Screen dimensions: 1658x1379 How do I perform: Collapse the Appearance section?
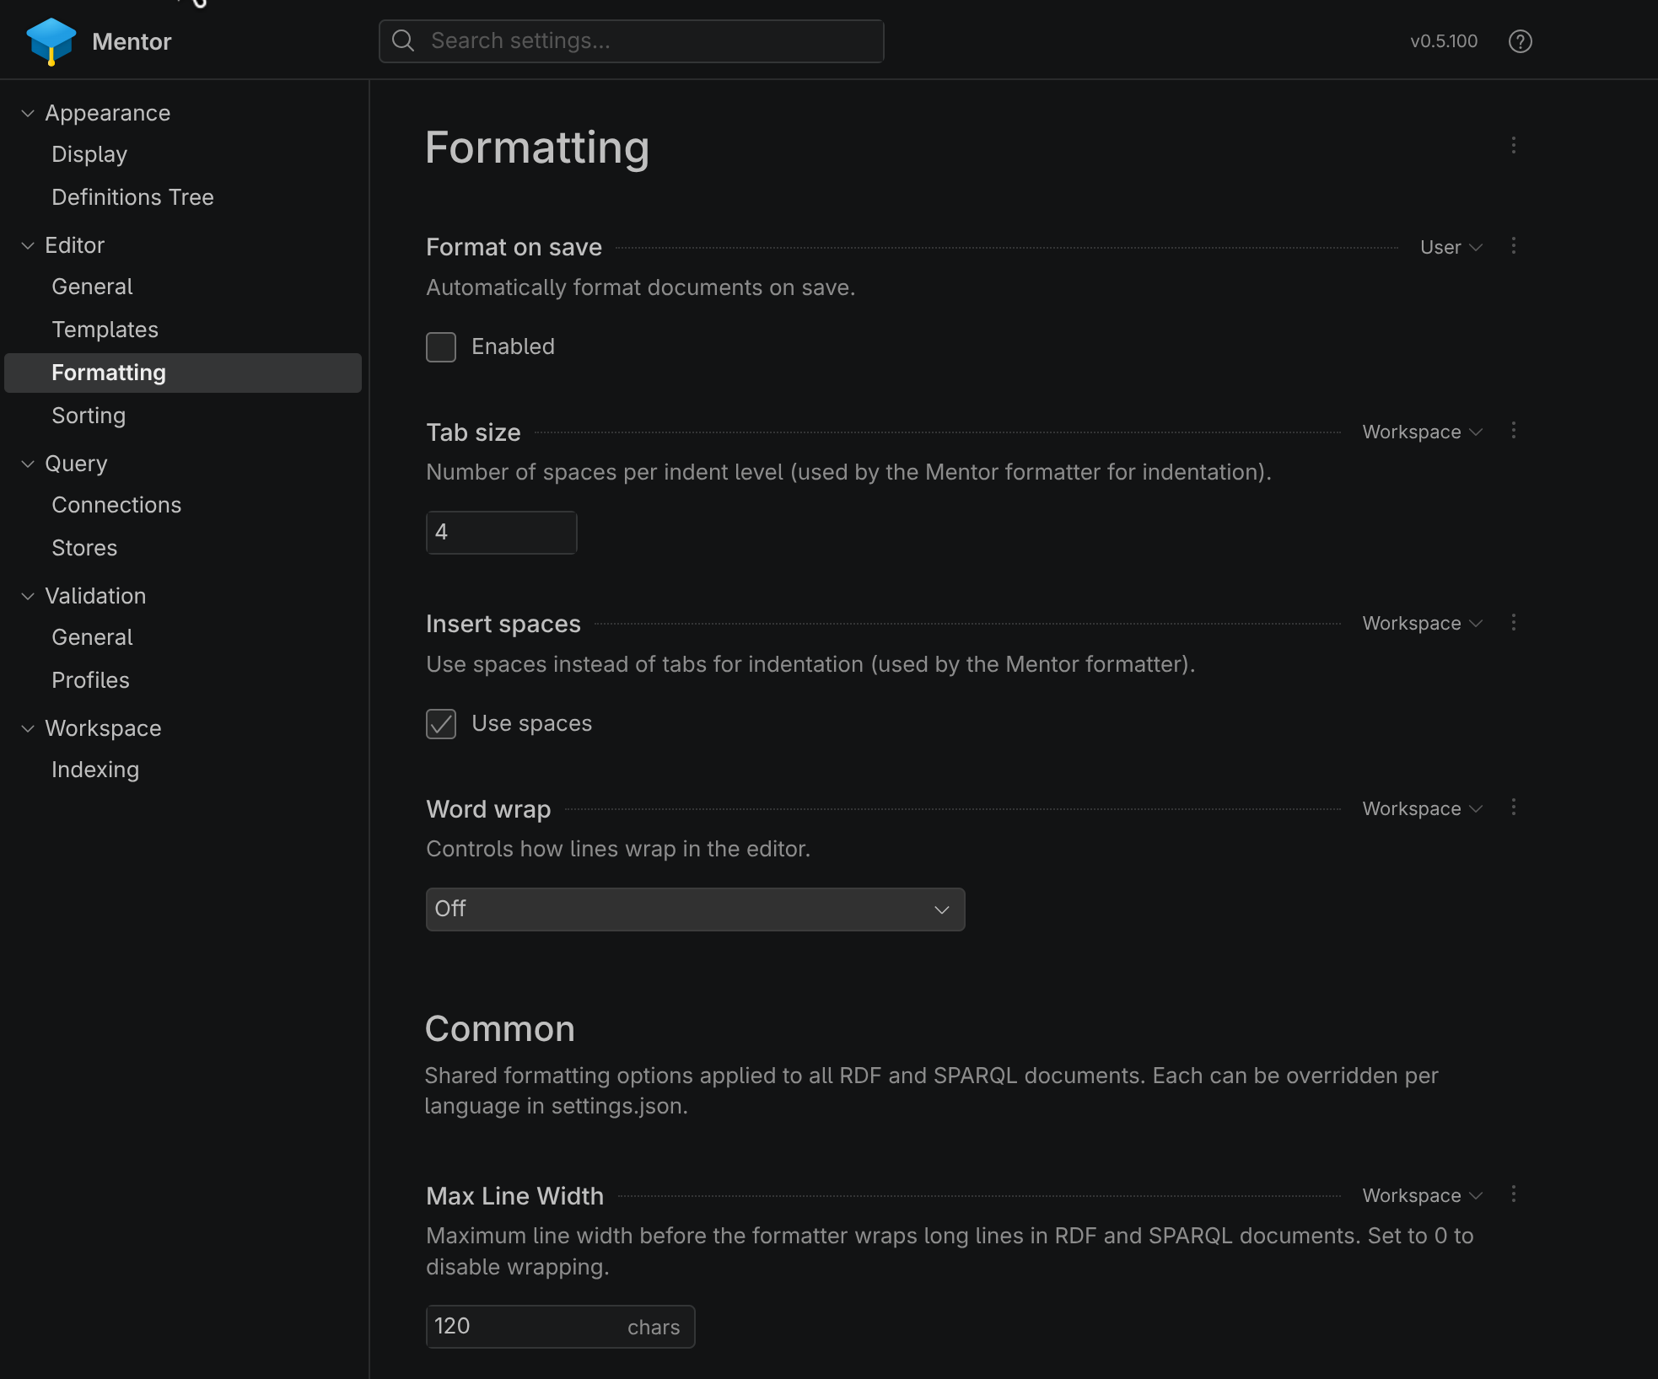(x=28, y=113)
